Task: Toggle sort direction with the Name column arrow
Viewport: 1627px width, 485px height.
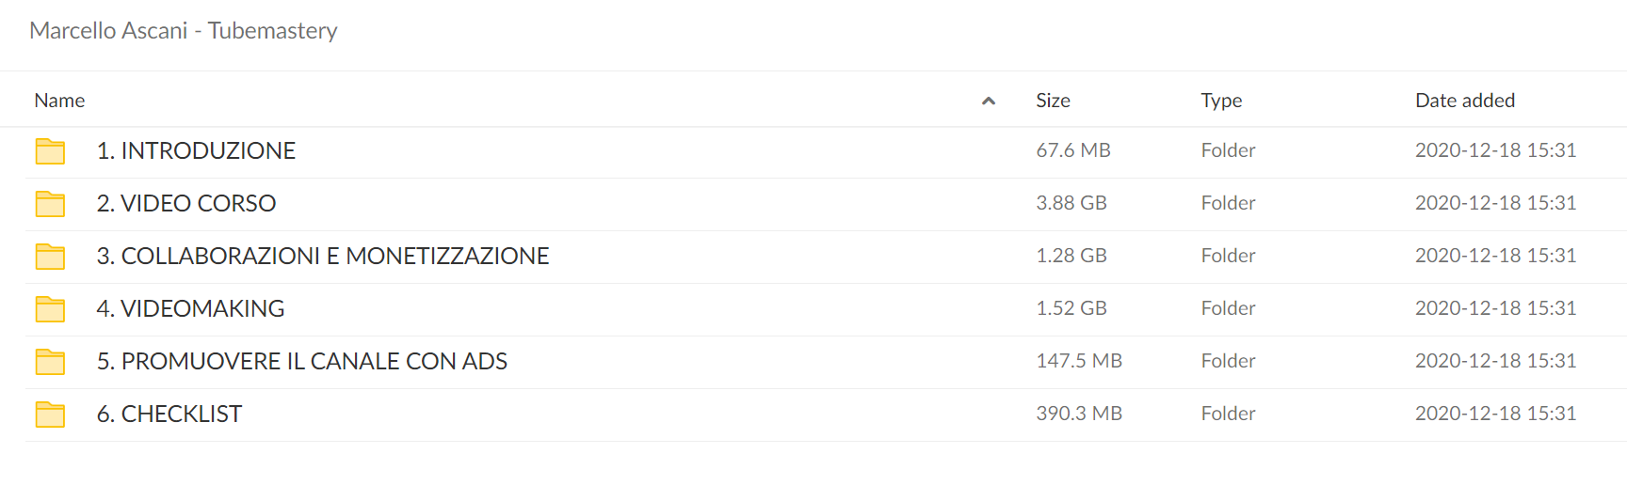Action: [989, 101]
